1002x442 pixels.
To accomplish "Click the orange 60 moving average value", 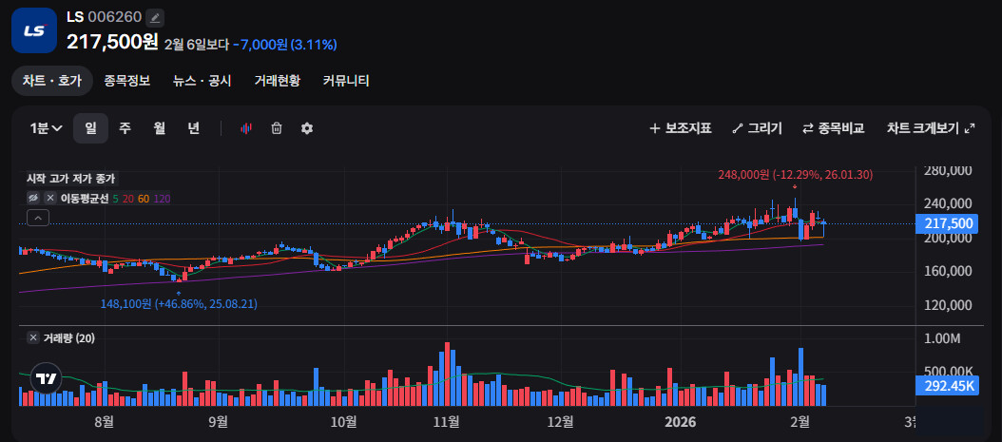I will click(x=144, y=199).
